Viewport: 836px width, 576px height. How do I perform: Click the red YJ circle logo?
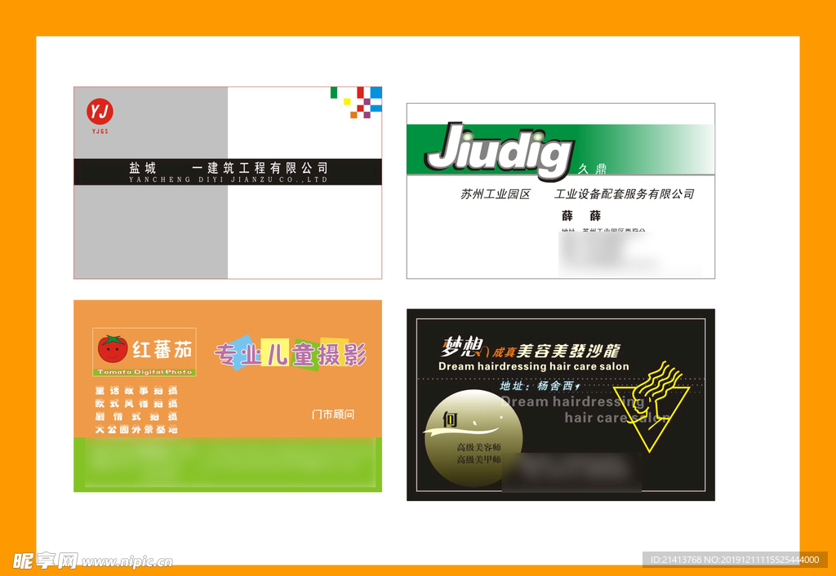pos(100,112)
